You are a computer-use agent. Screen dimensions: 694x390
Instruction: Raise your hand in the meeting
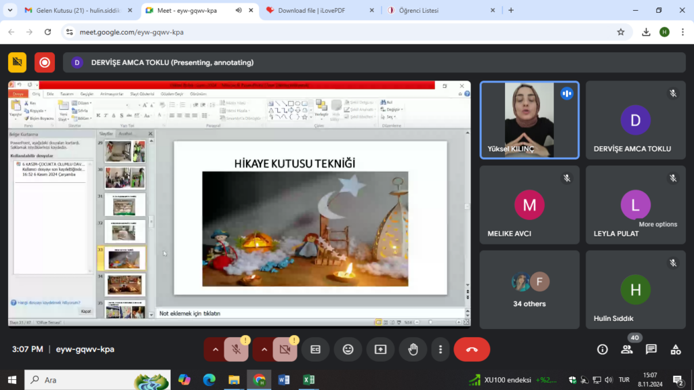point(413,349)
